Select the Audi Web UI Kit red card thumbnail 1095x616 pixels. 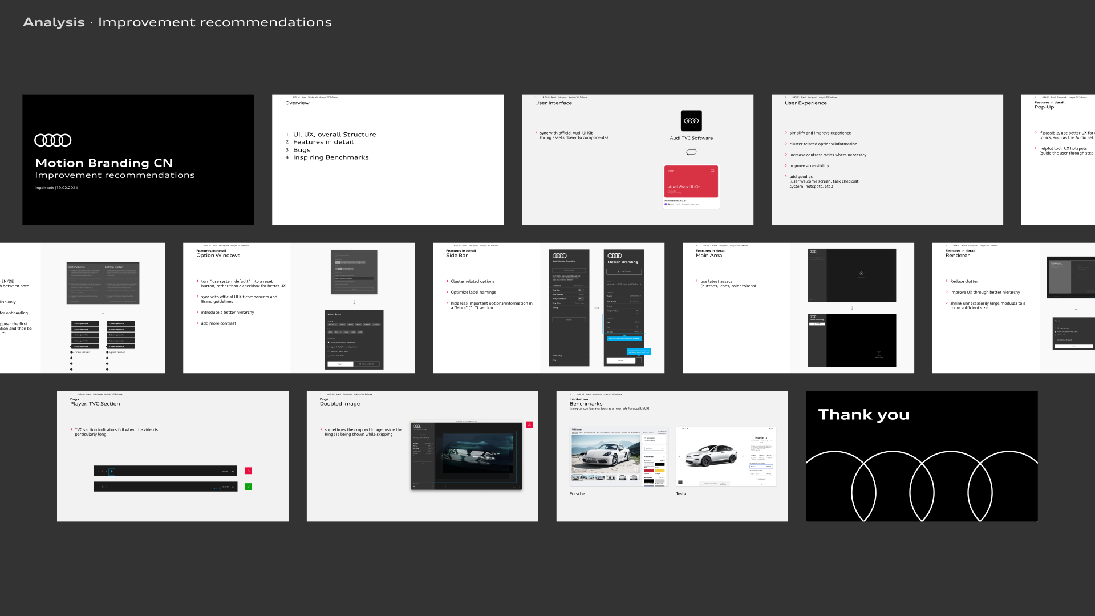691,181
